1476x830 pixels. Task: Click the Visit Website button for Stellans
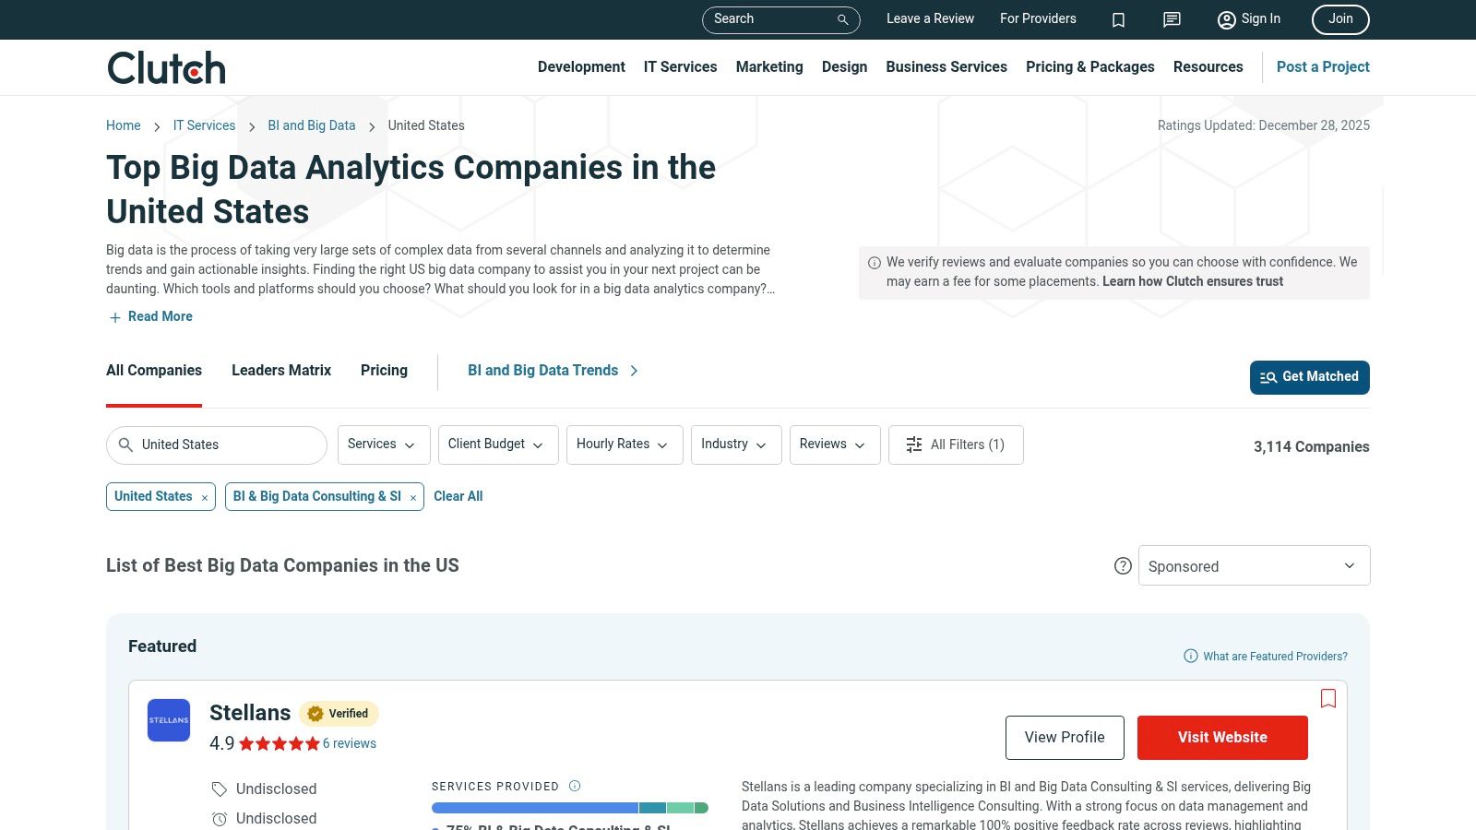coord(1222,737)
